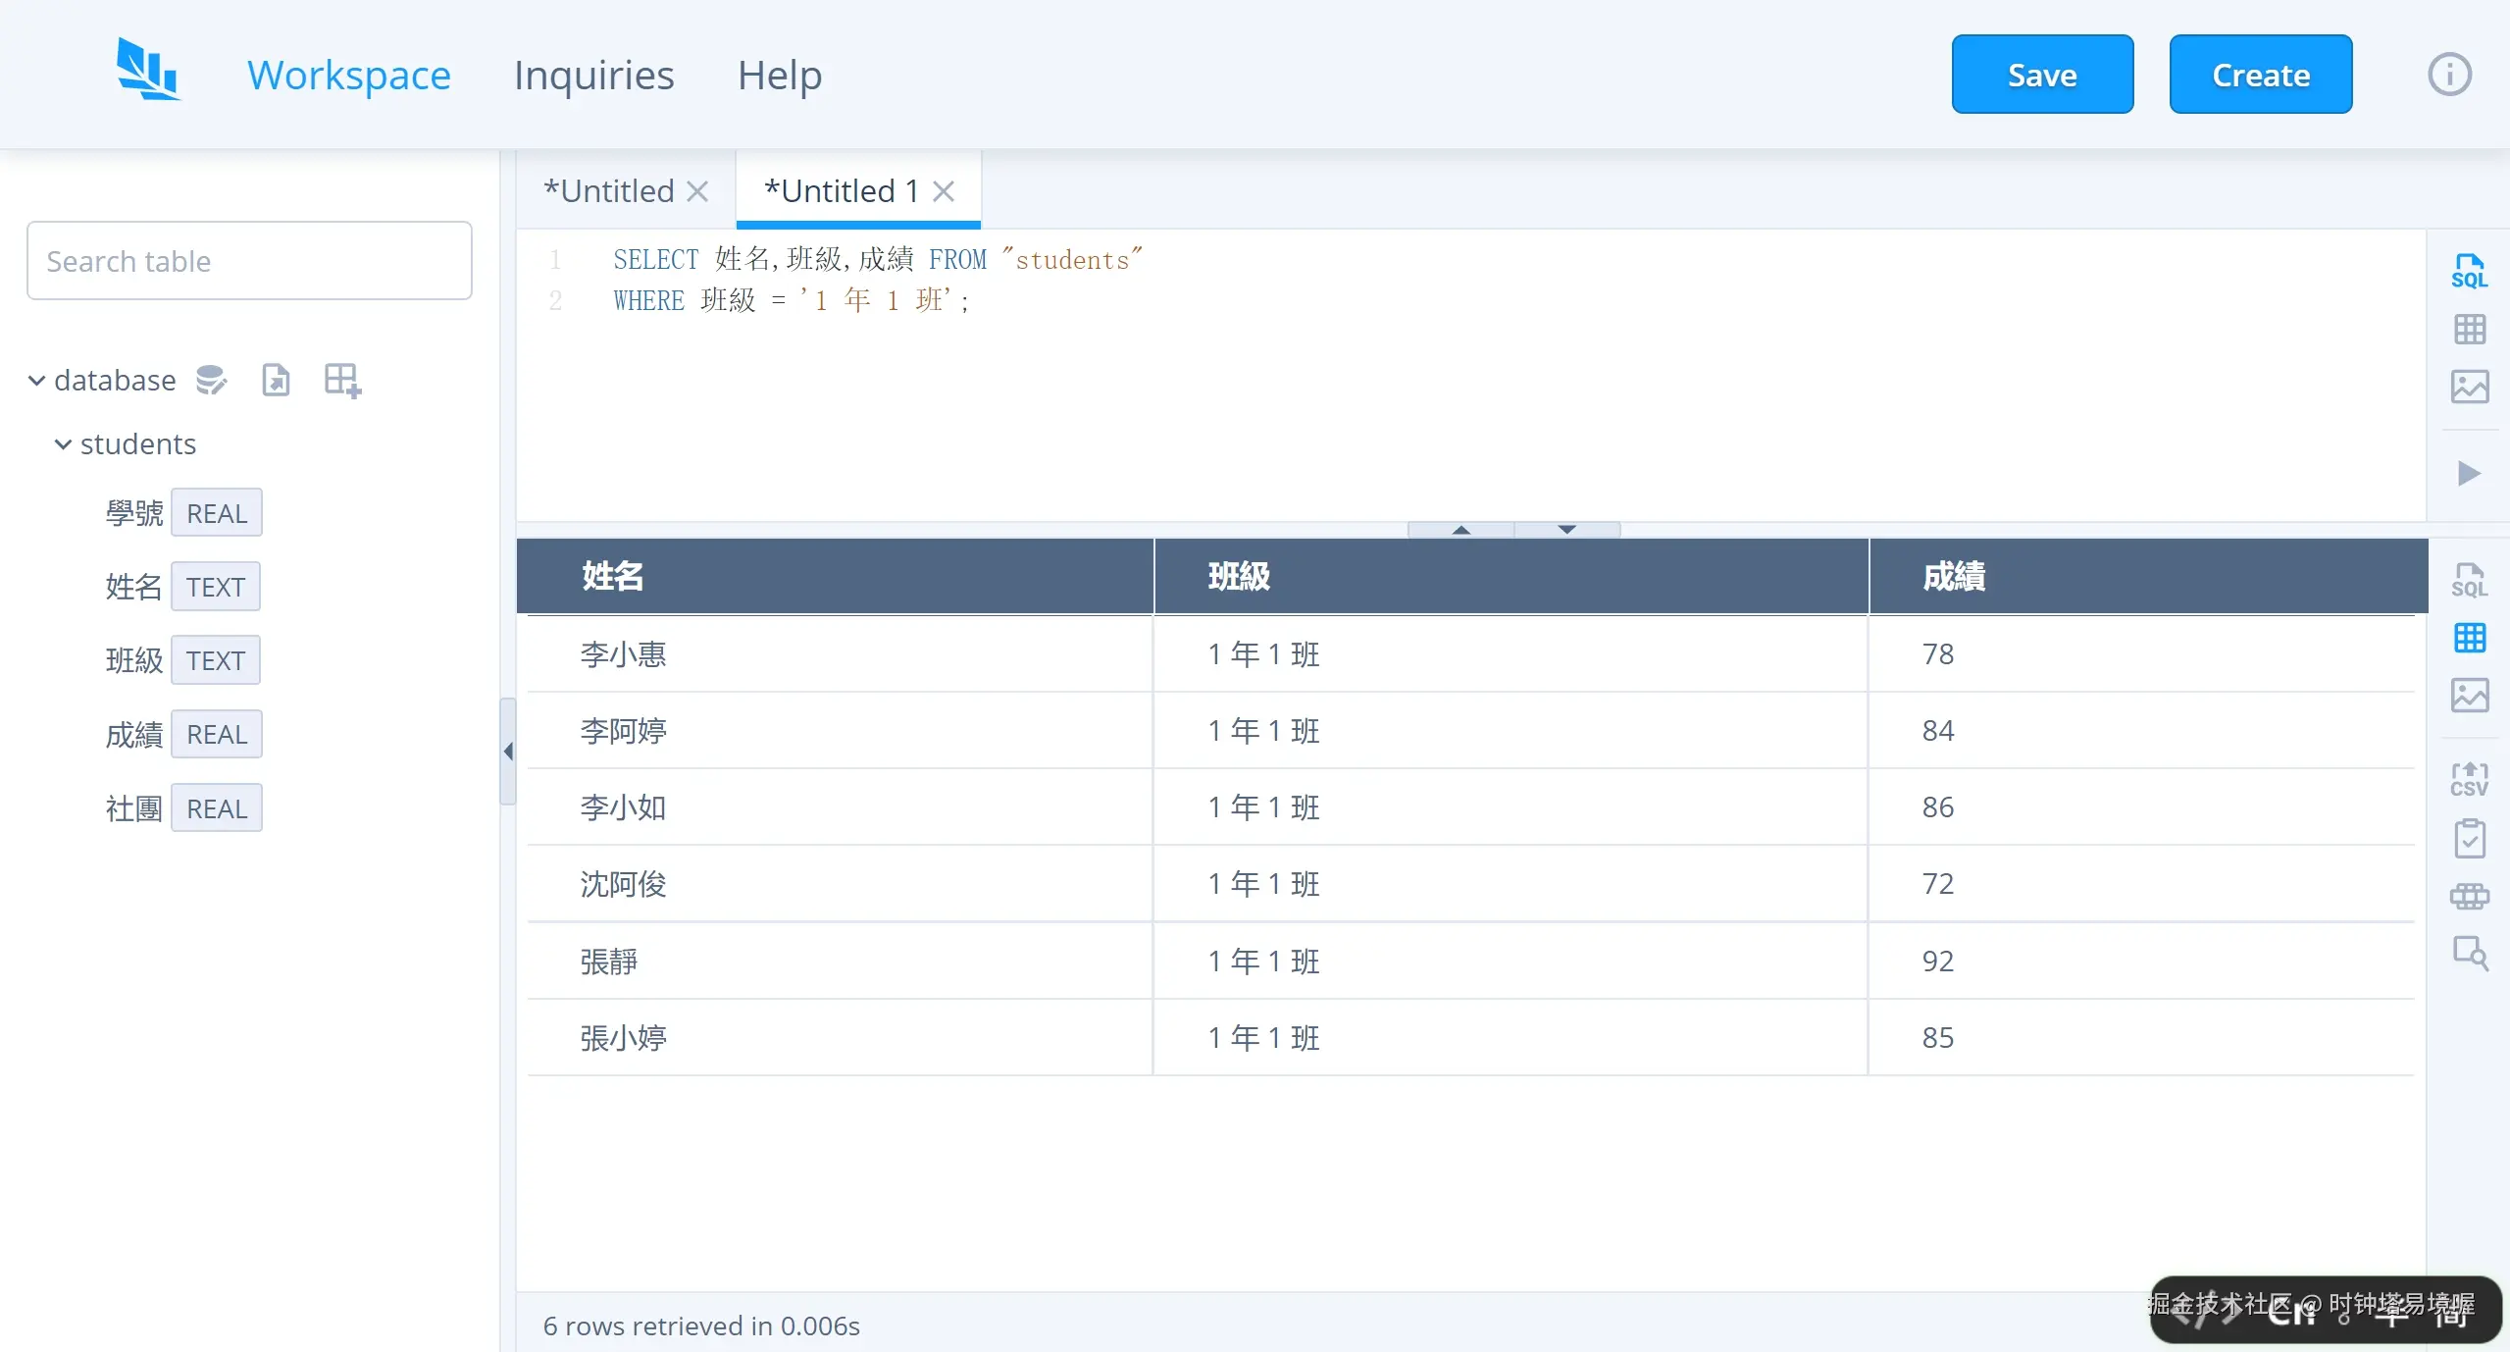The width and height of the screenshot is (2510, 1352).
Task: Switch results pane to SQL view
Action: click(x=2471, y=579)
